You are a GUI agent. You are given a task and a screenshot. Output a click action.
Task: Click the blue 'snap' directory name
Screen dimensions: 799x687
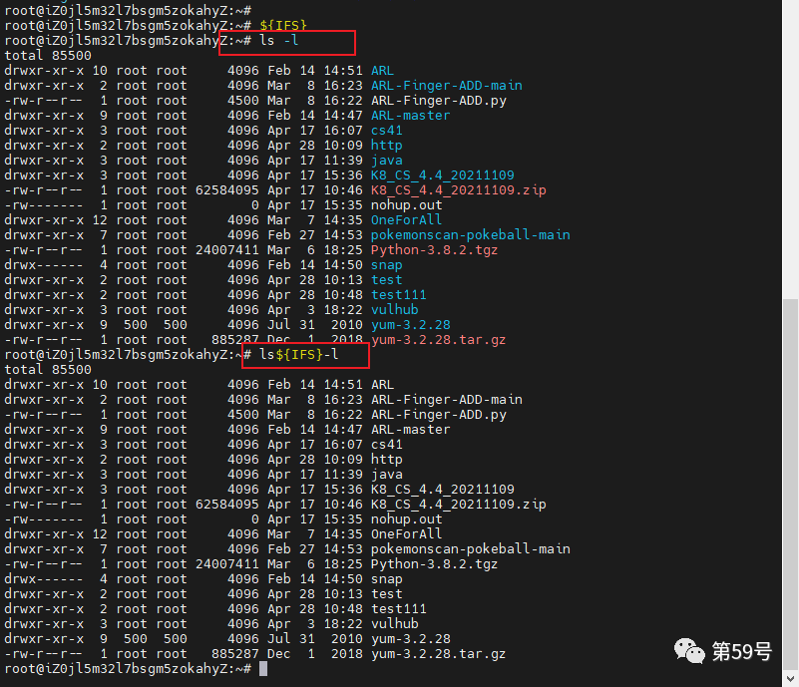tap(387, 265)
